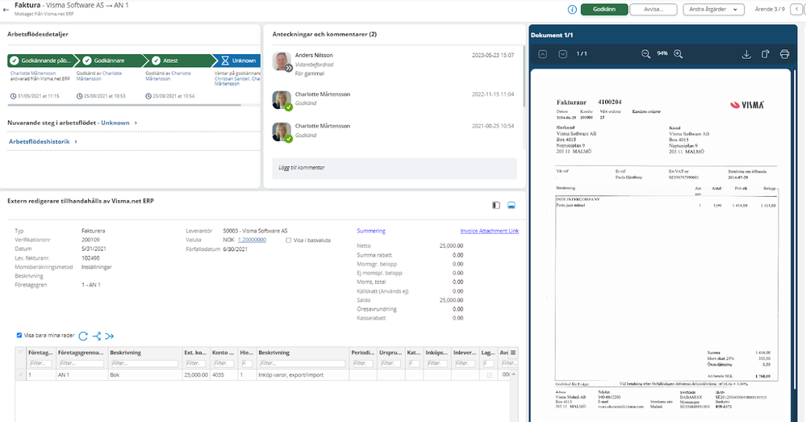
Task: Go back with the left arrow icon
Action: 6,9
